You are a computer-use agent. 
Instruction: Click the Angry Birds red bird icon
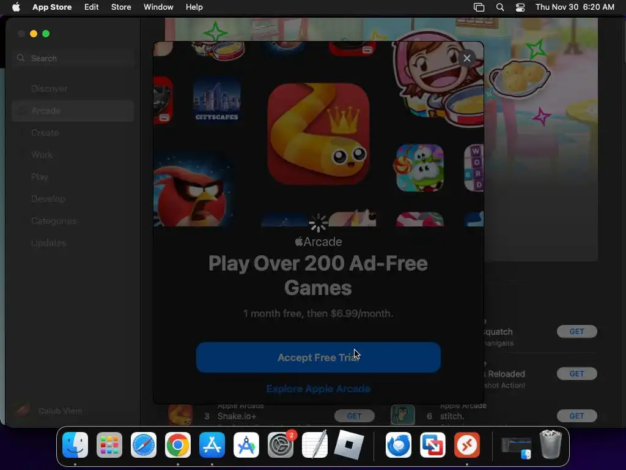[x=193, y=191]
